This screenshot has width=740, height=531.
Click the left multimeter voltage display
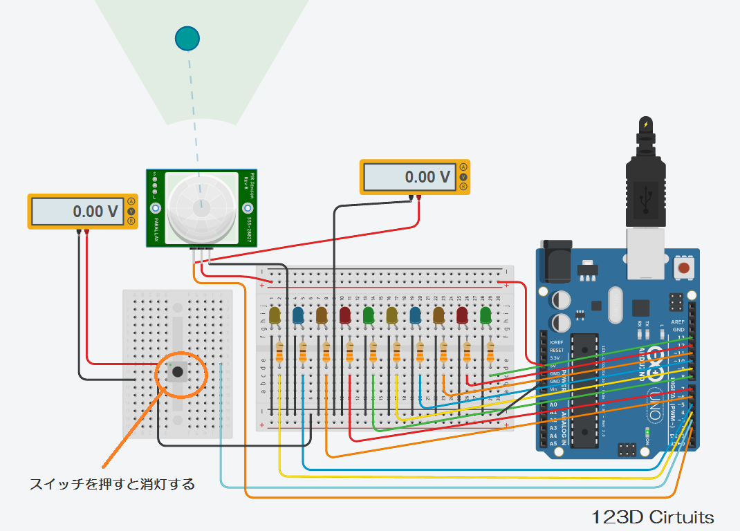click(x=78, y=212)
